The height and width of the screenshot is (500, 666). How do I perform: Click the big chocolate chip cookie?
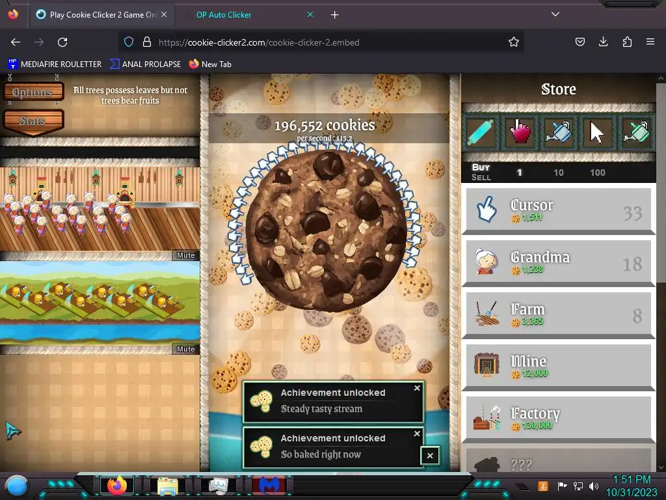(326, 230)
